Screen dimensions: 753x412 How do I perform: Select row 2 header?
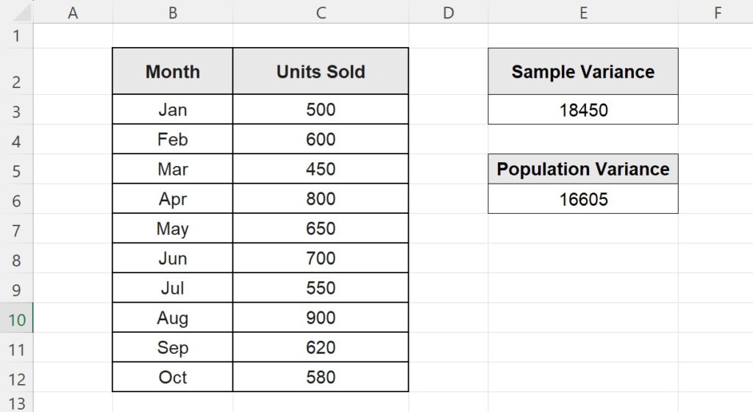(17, 82)
